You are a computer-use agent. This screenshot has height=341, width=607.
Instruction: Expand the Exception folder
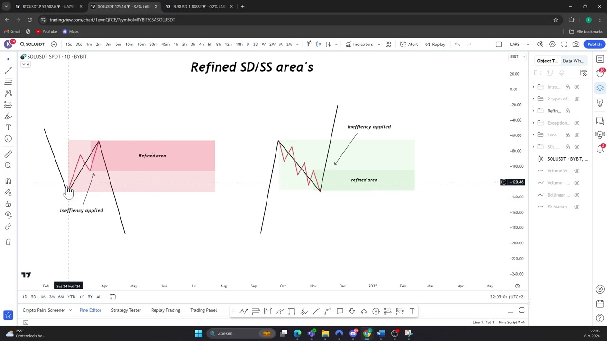pyautogui.click(x=533, y=123)
